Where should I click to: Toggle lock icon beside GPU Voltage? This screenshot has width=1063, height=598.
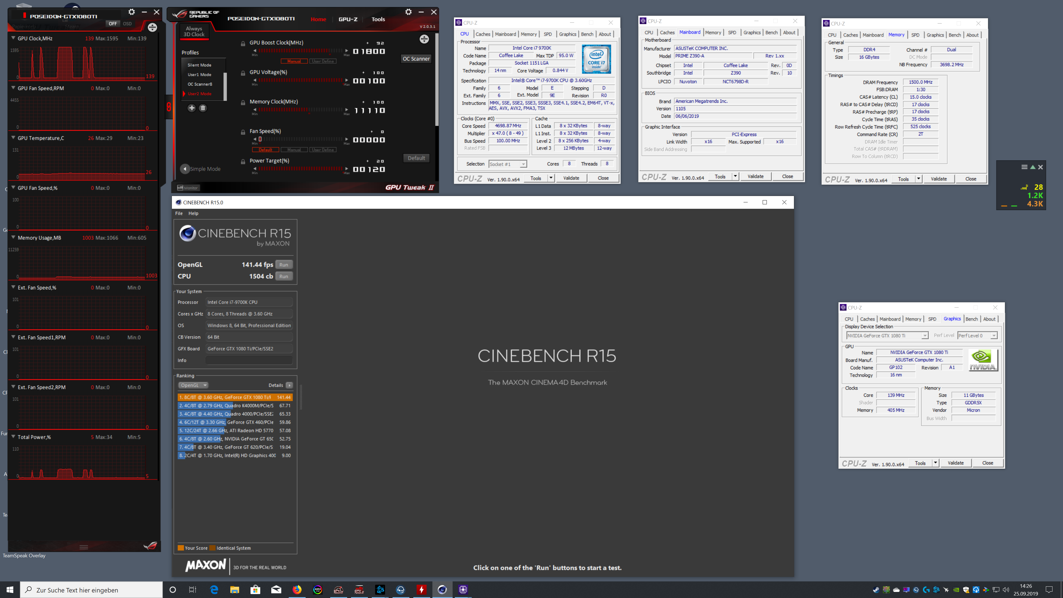pos(243,73)
